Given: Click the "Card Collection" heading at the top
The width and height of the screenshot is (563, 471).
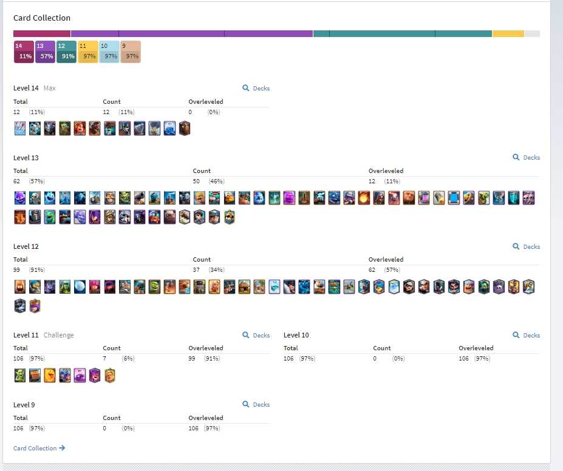Looking at the screenshot, I should click(42, 18).
